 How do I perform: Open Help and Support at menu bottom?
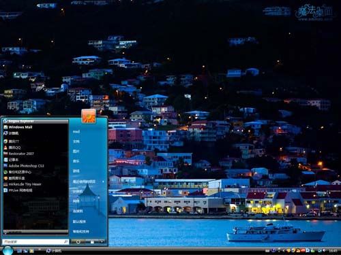pyautogui.click(x=80, y=231)
